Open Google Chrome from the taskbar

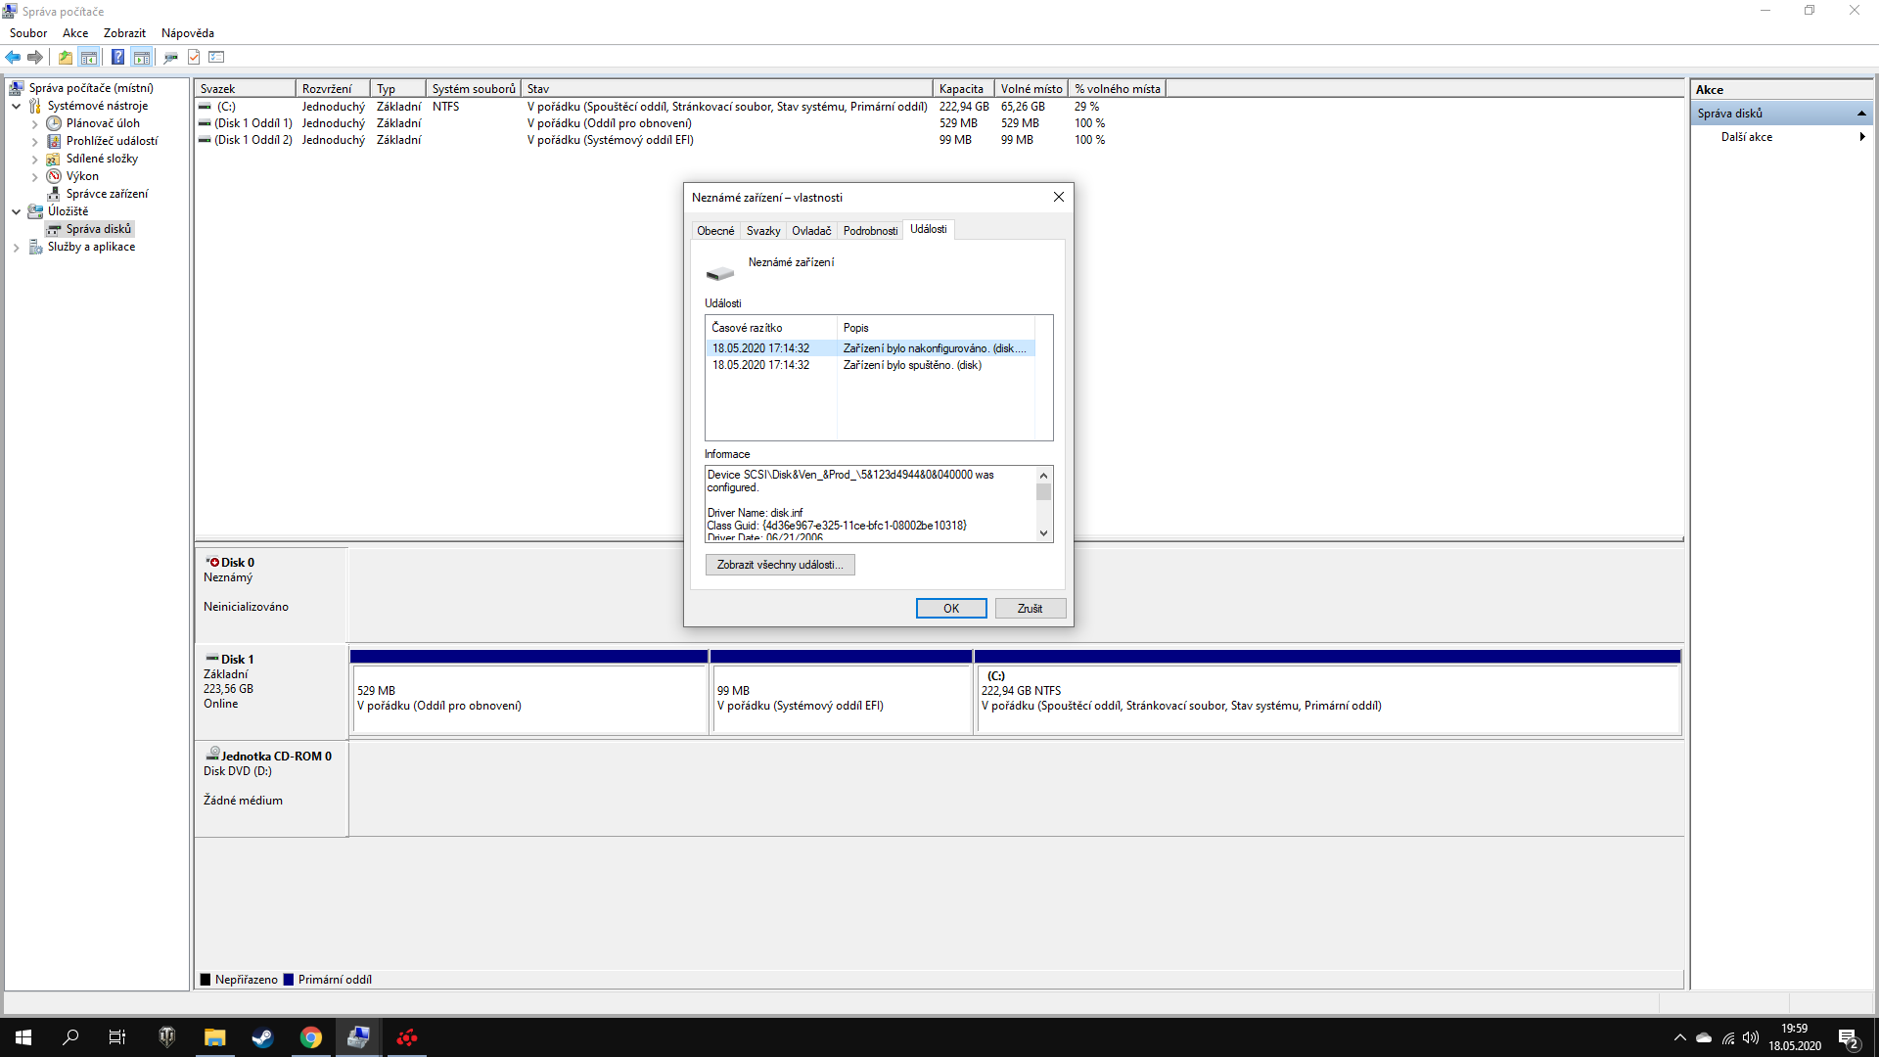pyautogui.click(x=310, y=1037)
